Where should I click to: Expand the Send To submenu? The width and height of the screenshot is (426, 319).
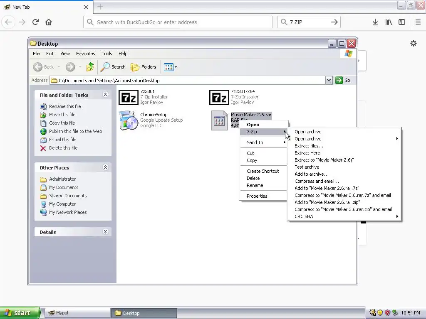click(x=263, y=142)
